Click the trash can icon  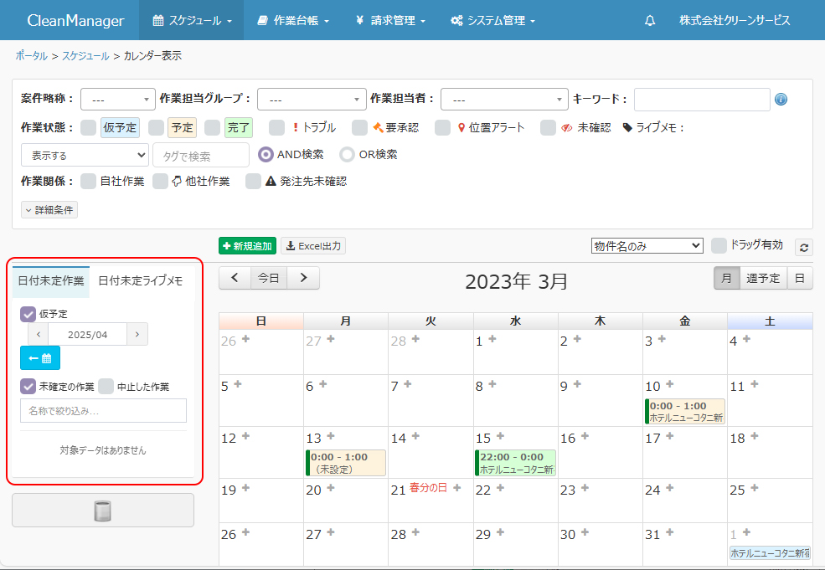point(103,511)
